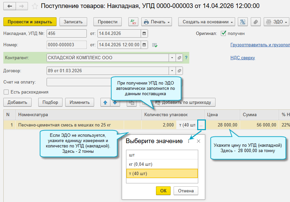The image size is (290, 202).
Task: Select кг (0,04 шт) in value list
Action: point(162,164)
